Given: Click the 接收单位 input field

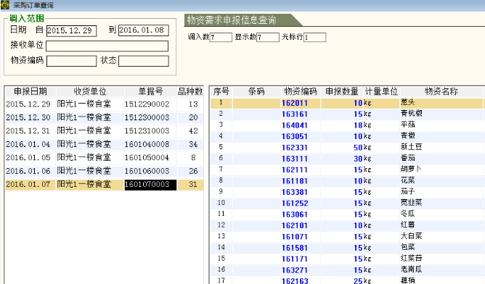Looking at the screenshot, I should (107, 46).
